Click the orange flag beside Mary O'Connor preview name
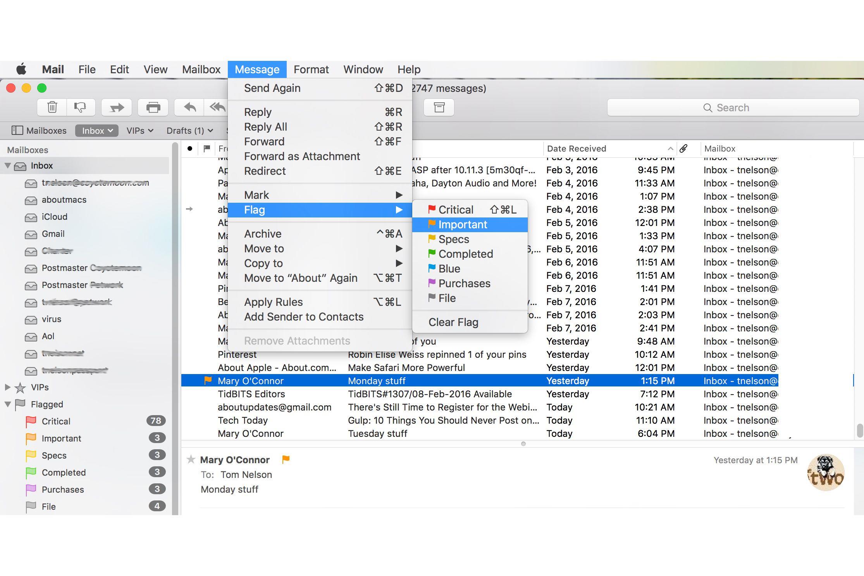This screenshot has height=576, width=864. click(x=286, y=459)
